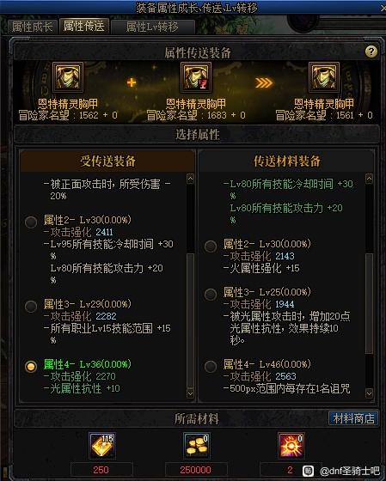Switch to the 属性Lv转移 tab
386x481 pixels.
click(153, 27)
